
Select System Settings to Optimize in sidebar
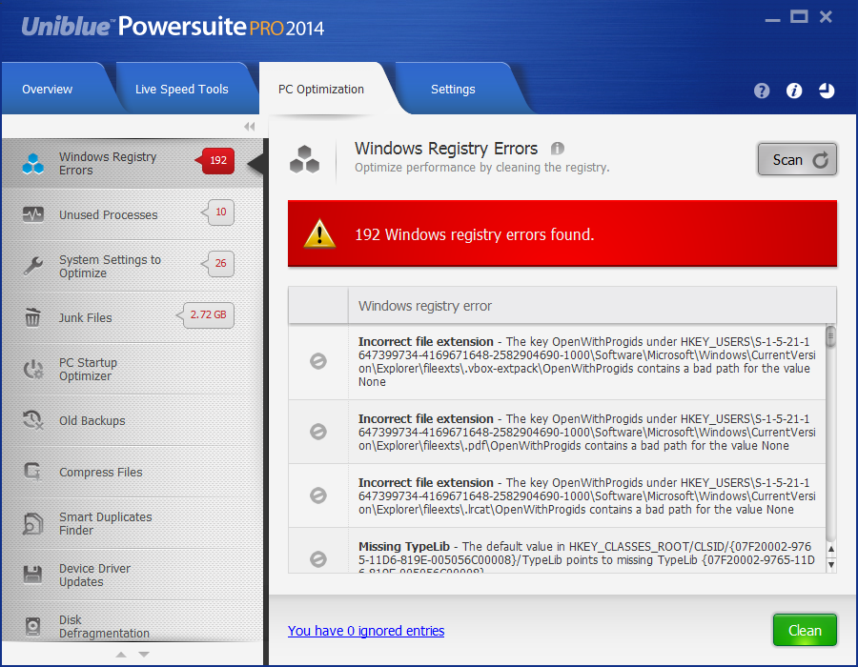click(133, 266)
